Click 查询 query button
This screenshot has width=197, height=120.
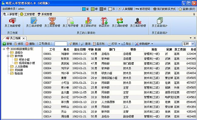coord(86,44)
